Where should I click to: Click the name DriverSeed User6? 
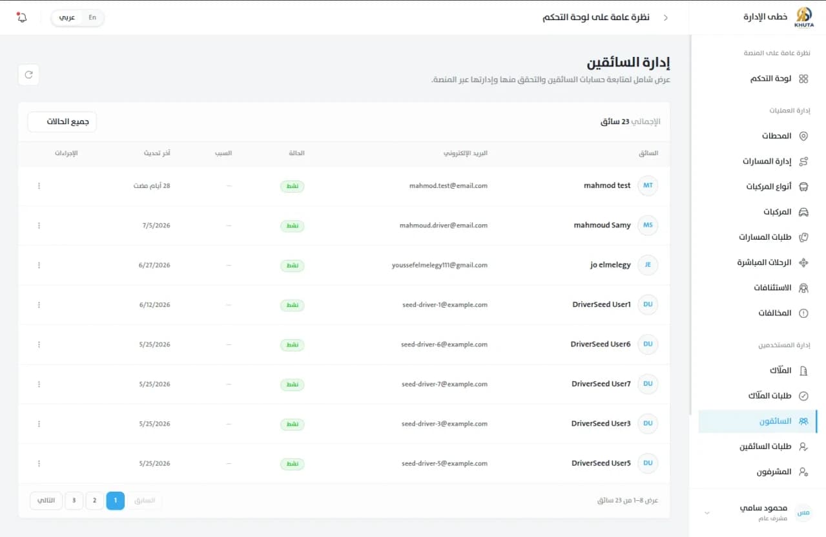coord(601,344)
